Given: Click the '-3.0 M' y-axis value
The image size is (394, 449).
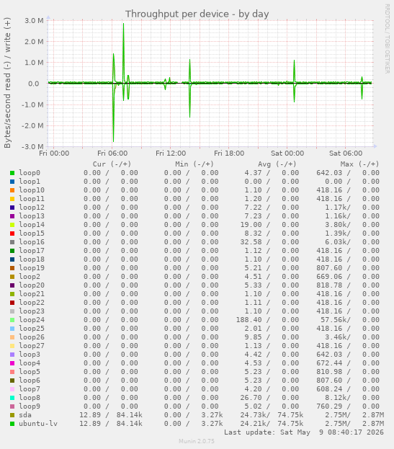Looking at the screenshot, I should [x=32, y=146].
